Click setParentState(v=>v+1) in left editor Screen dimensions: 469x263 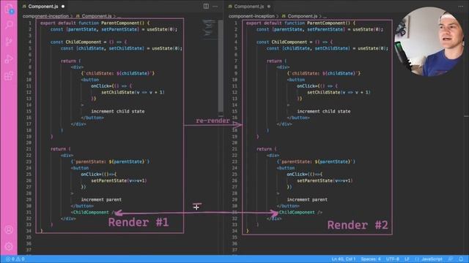click(119, 180)
